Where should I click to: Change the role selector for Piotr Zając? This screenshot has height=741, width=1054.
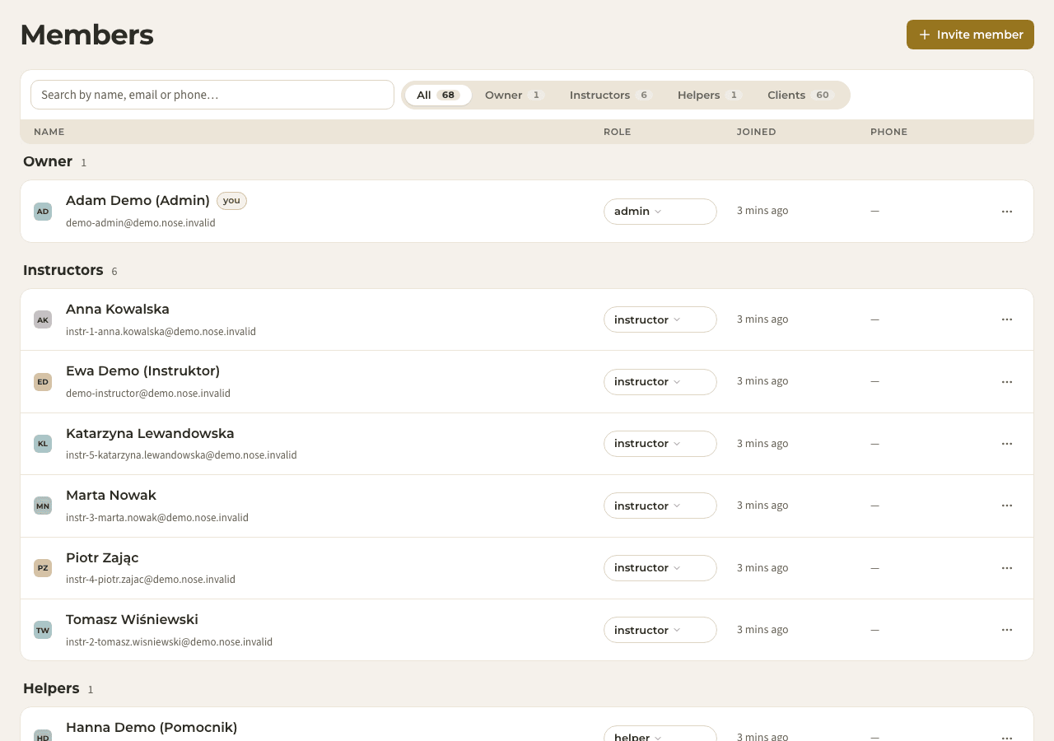click(660, 568)
